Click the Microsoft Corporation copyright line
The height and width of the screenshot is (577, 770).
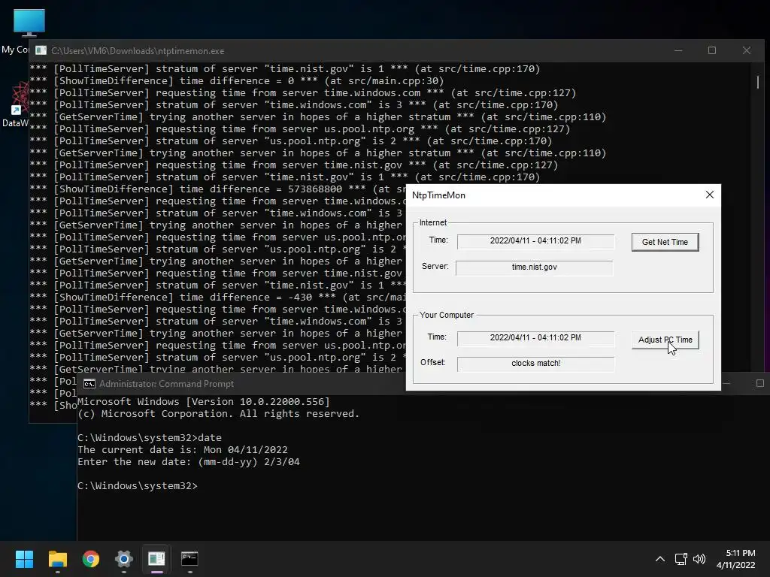tap(219, 414)
